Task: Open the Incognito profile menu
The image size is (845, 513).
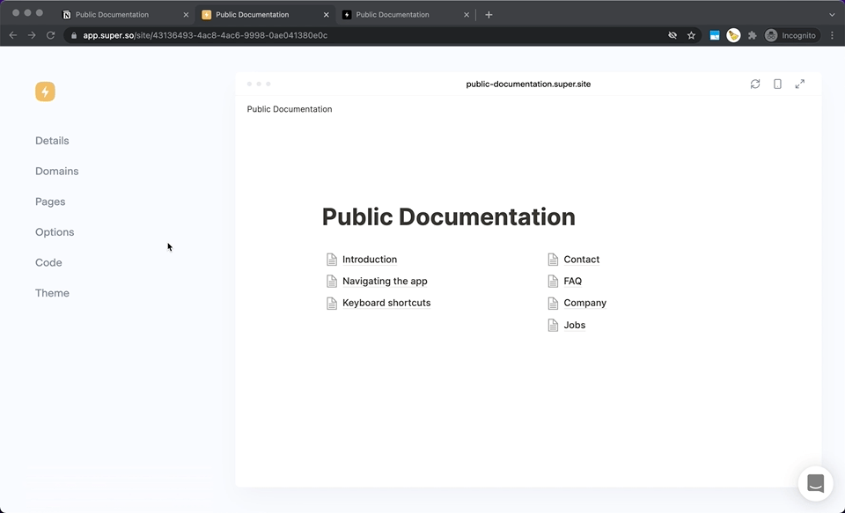Action: (x=790, y=35)
